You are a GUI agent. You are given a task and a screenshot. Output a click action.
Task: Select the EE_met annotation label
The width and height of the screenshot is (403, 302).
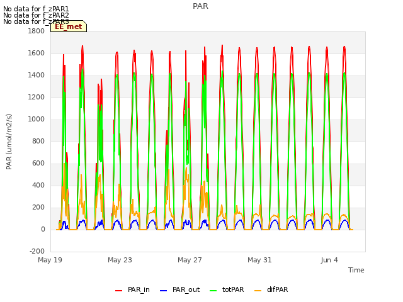coord(69,26)
